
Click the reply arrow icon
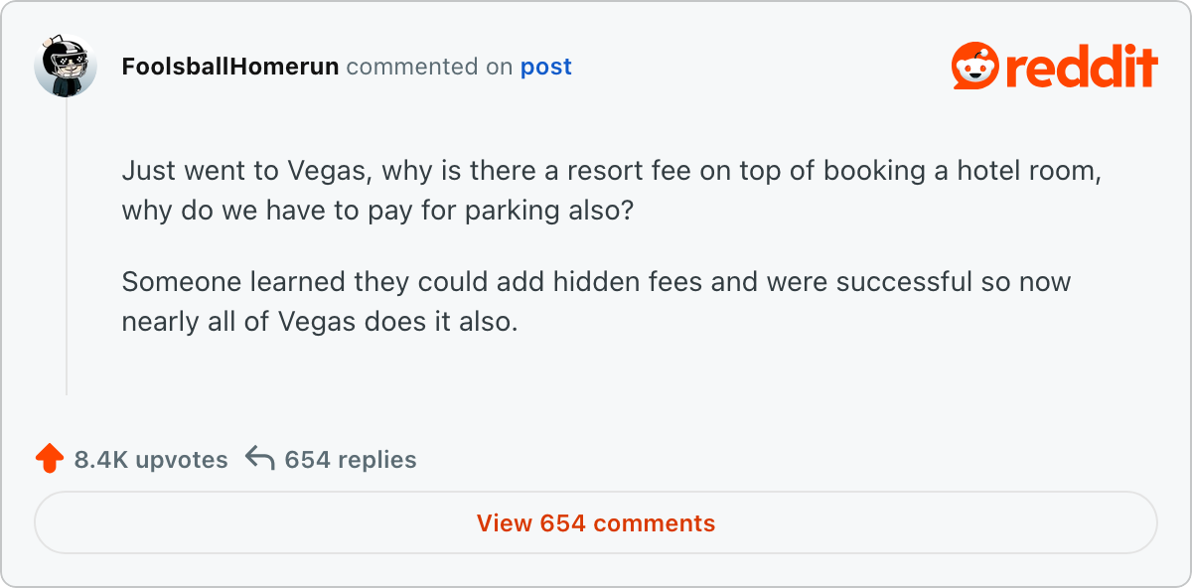(x=259, y=459)
